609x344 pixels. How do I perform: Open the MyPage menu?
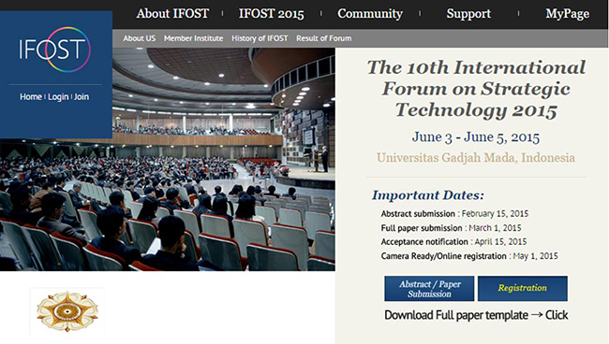[x=567, y=14]
